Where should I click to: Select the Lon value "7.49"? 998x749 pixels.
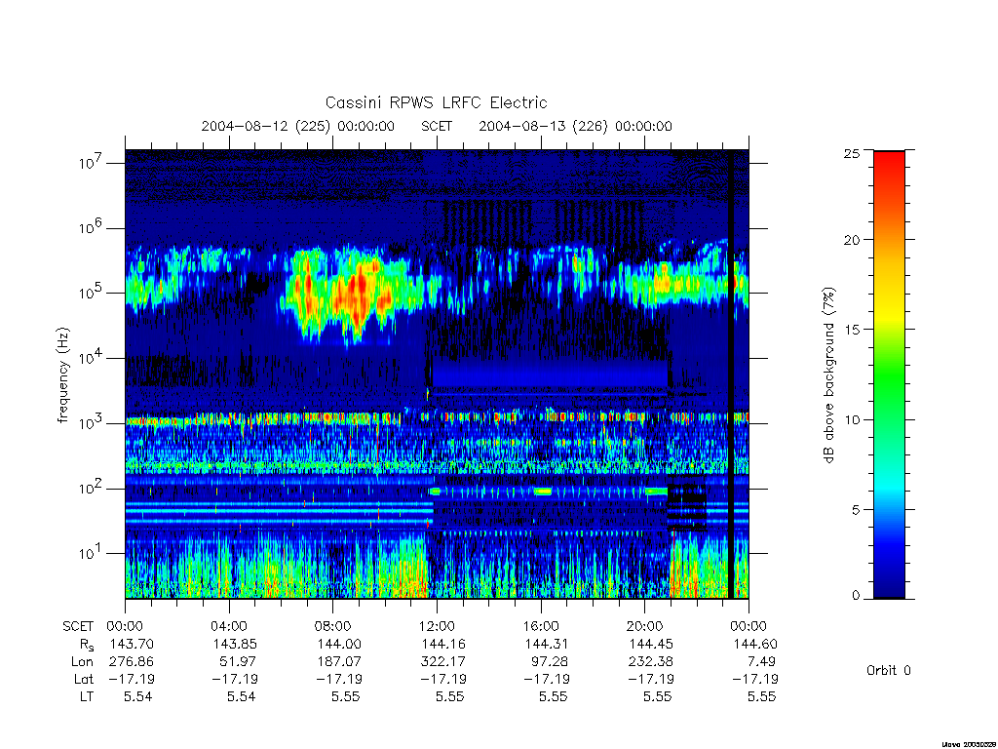[762, 662]
